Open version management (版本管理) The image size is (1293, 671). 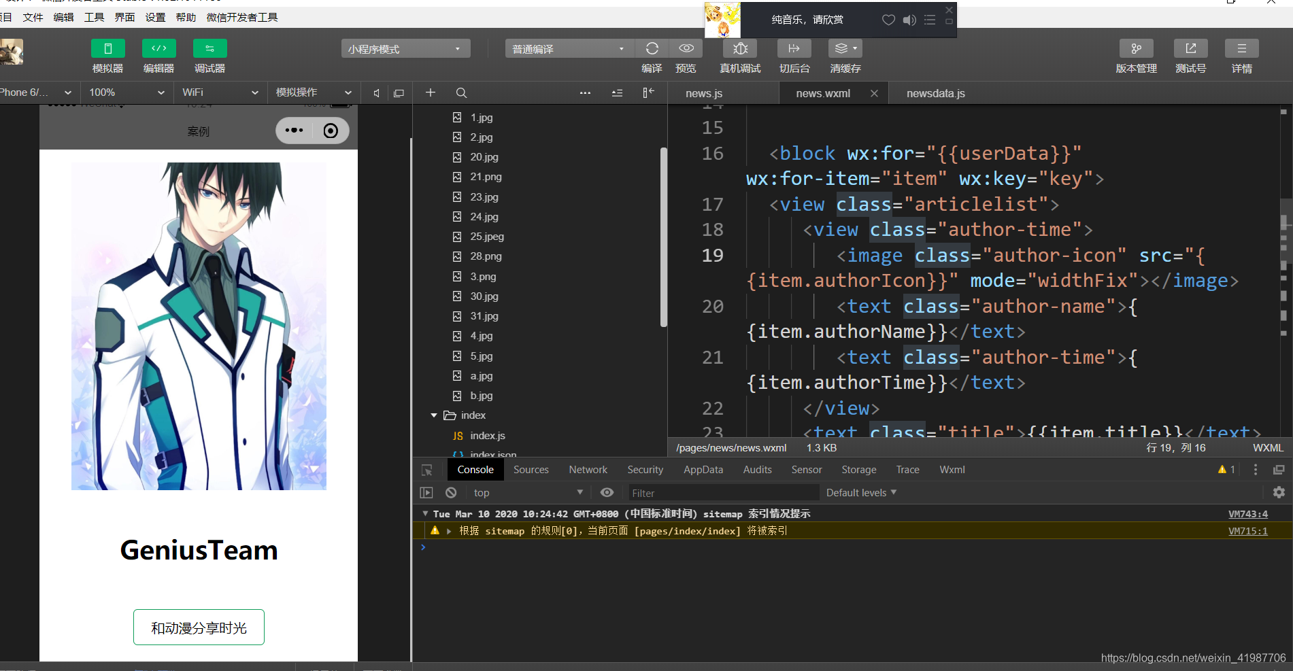coord(1136,48)
